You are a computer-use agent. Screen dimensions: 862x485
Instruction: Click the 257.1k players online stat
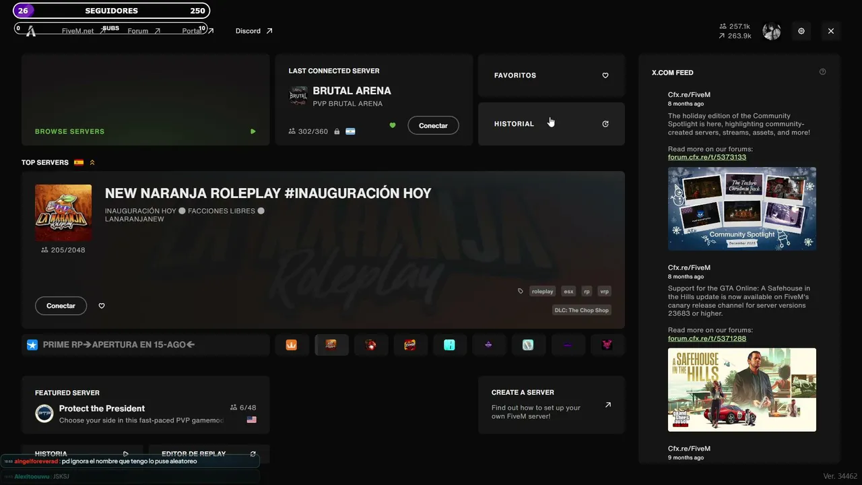click(735, 26)
